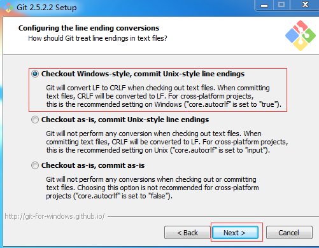Click the 'Checkout as-is, commit as-is' label
Image resolution: width=319 pixels, height=248 pixels.
(x=93, y=165)
